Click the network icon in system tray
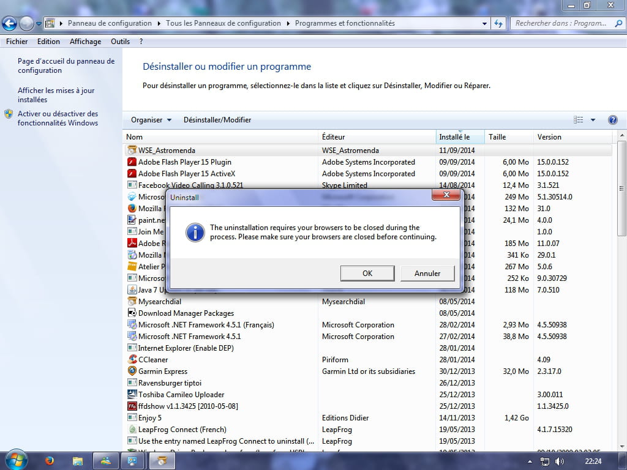The width and height of the screenshot is (627, 470). point(544,461)
